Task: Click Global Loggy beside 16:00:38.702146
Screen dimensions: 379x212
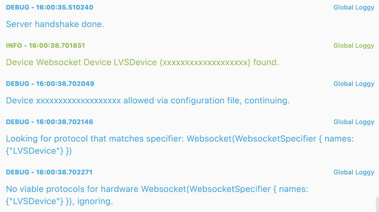Action: (x=354, y=122)
